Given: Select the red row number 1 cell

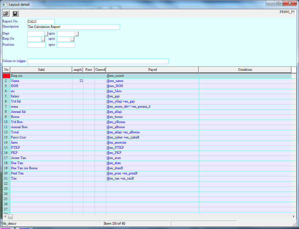Looking at the screenshot, I should pos(6,76).
